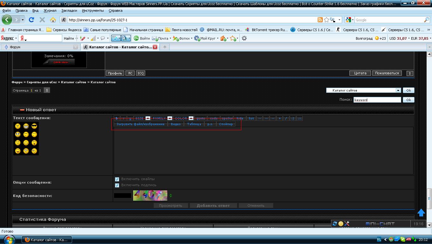
Task: Click the green captcha refresh arrows
Action: [x=171, y=196]
